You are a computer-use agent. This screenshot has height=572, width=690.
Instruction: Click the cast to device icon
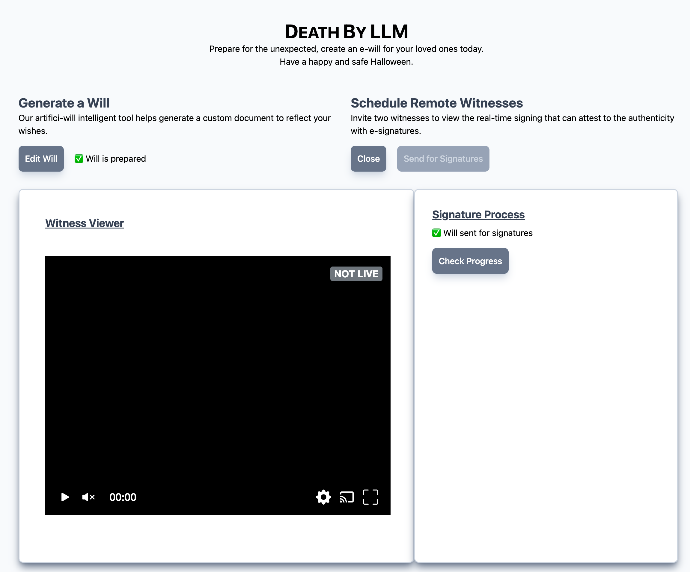coord(346,497)
